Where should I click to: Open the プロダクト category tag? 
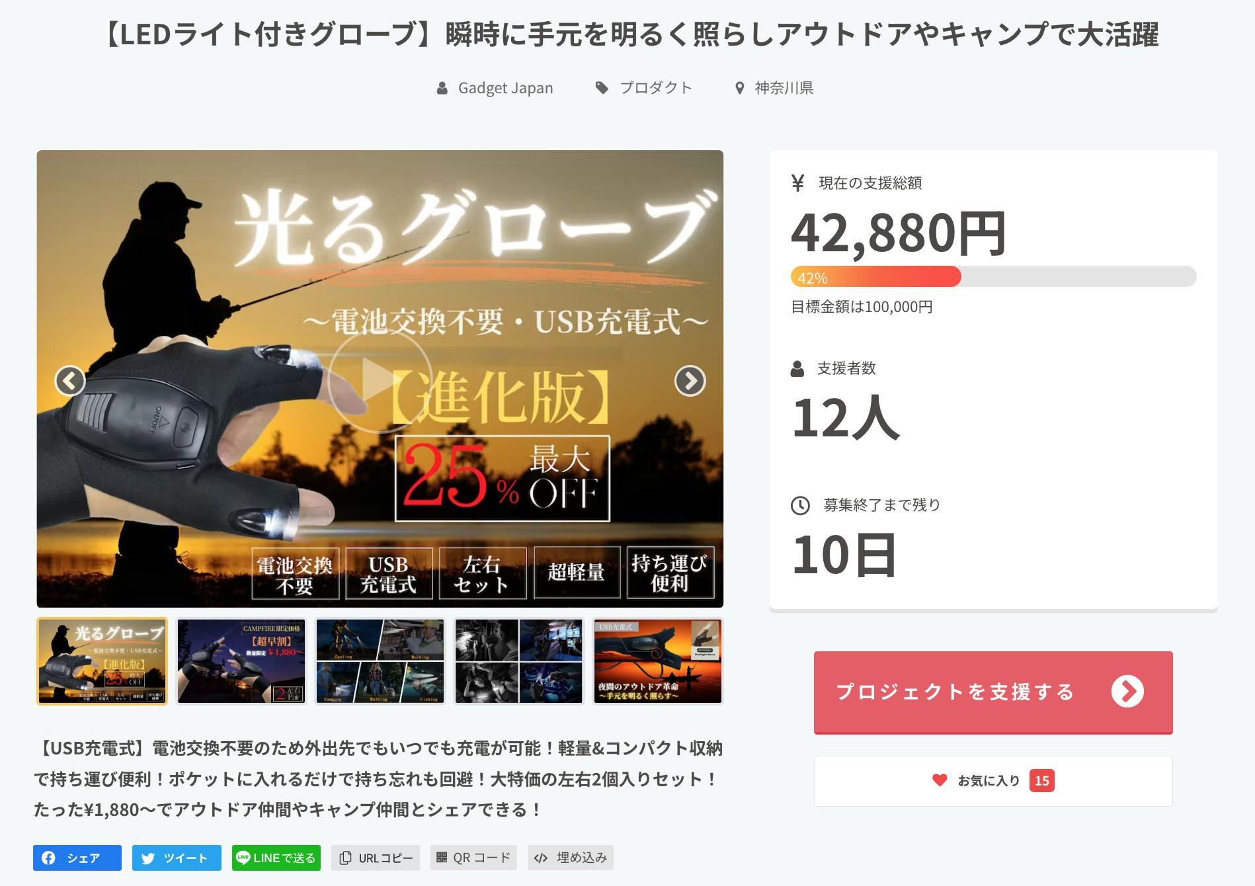pyautogui.click(x=655, y=88)
